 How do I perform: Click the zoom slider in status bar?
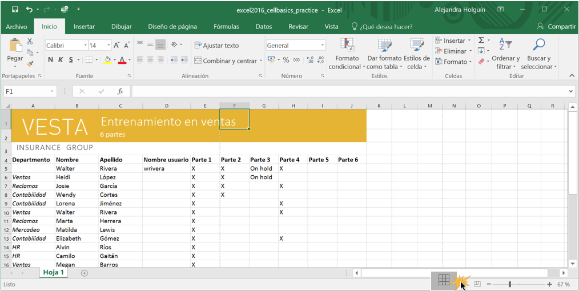510,284
